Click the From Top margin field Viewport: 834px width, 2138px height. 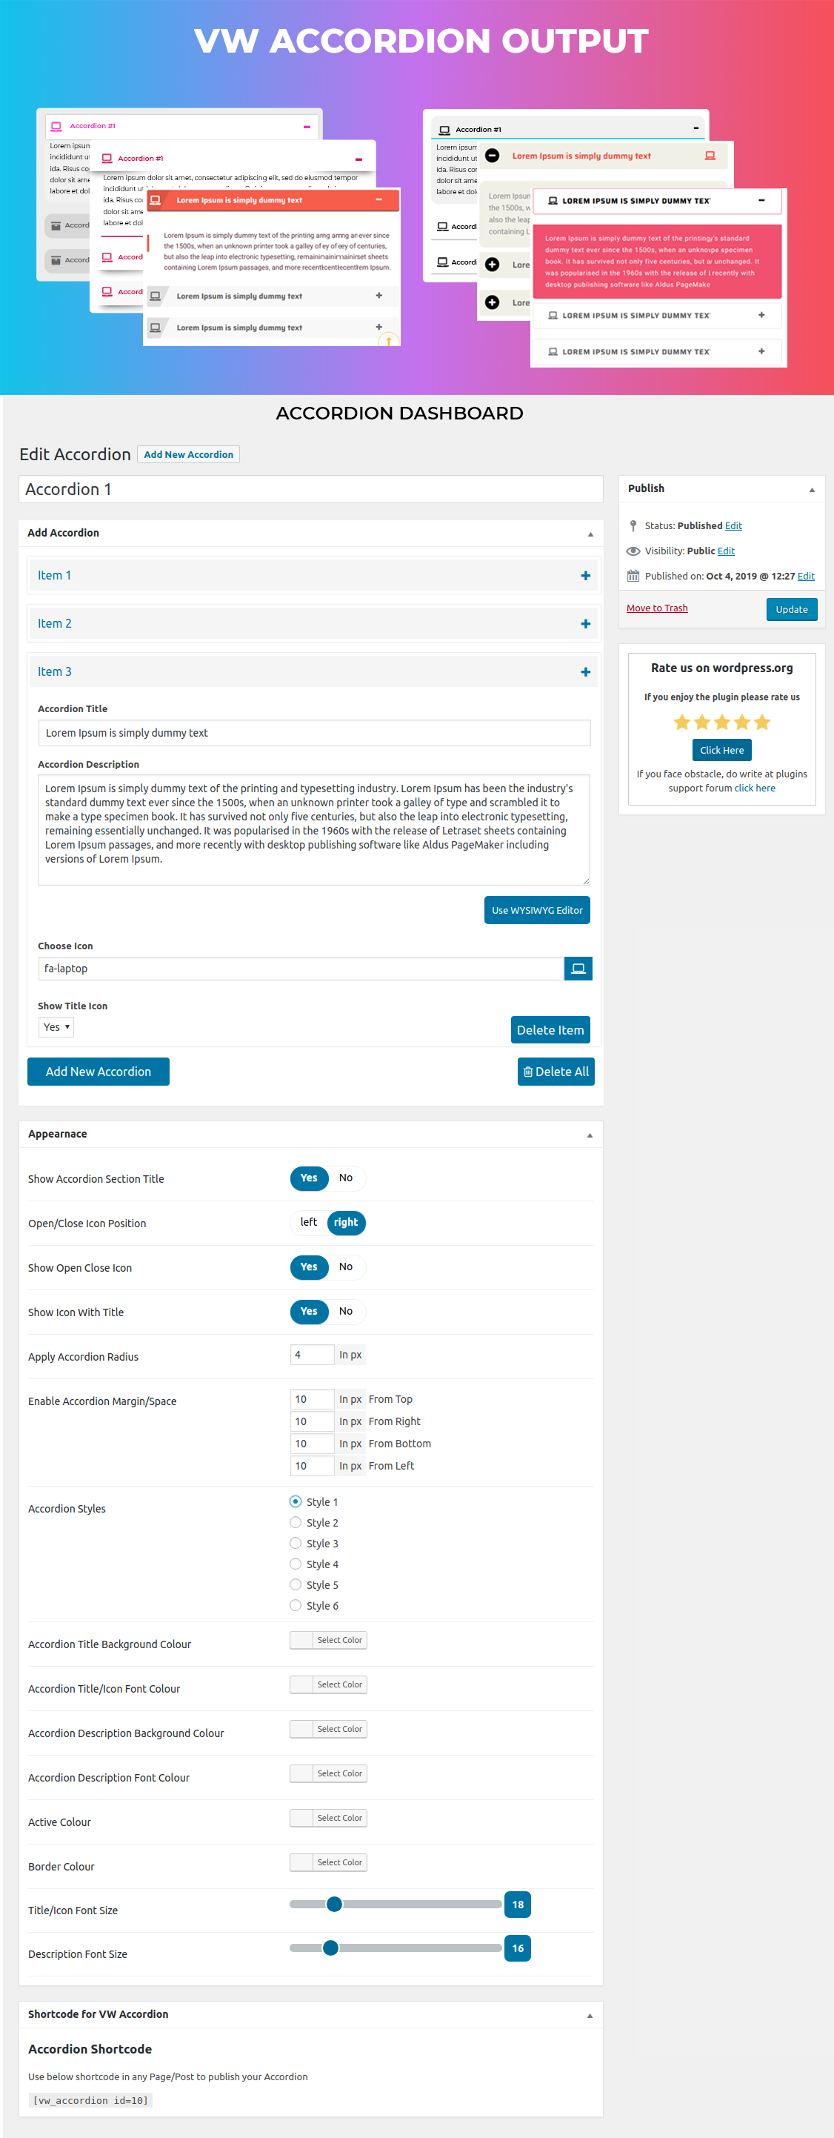(312, 1398)
